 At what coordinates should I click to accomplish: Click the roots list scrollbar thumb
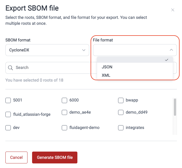point(175,107)
